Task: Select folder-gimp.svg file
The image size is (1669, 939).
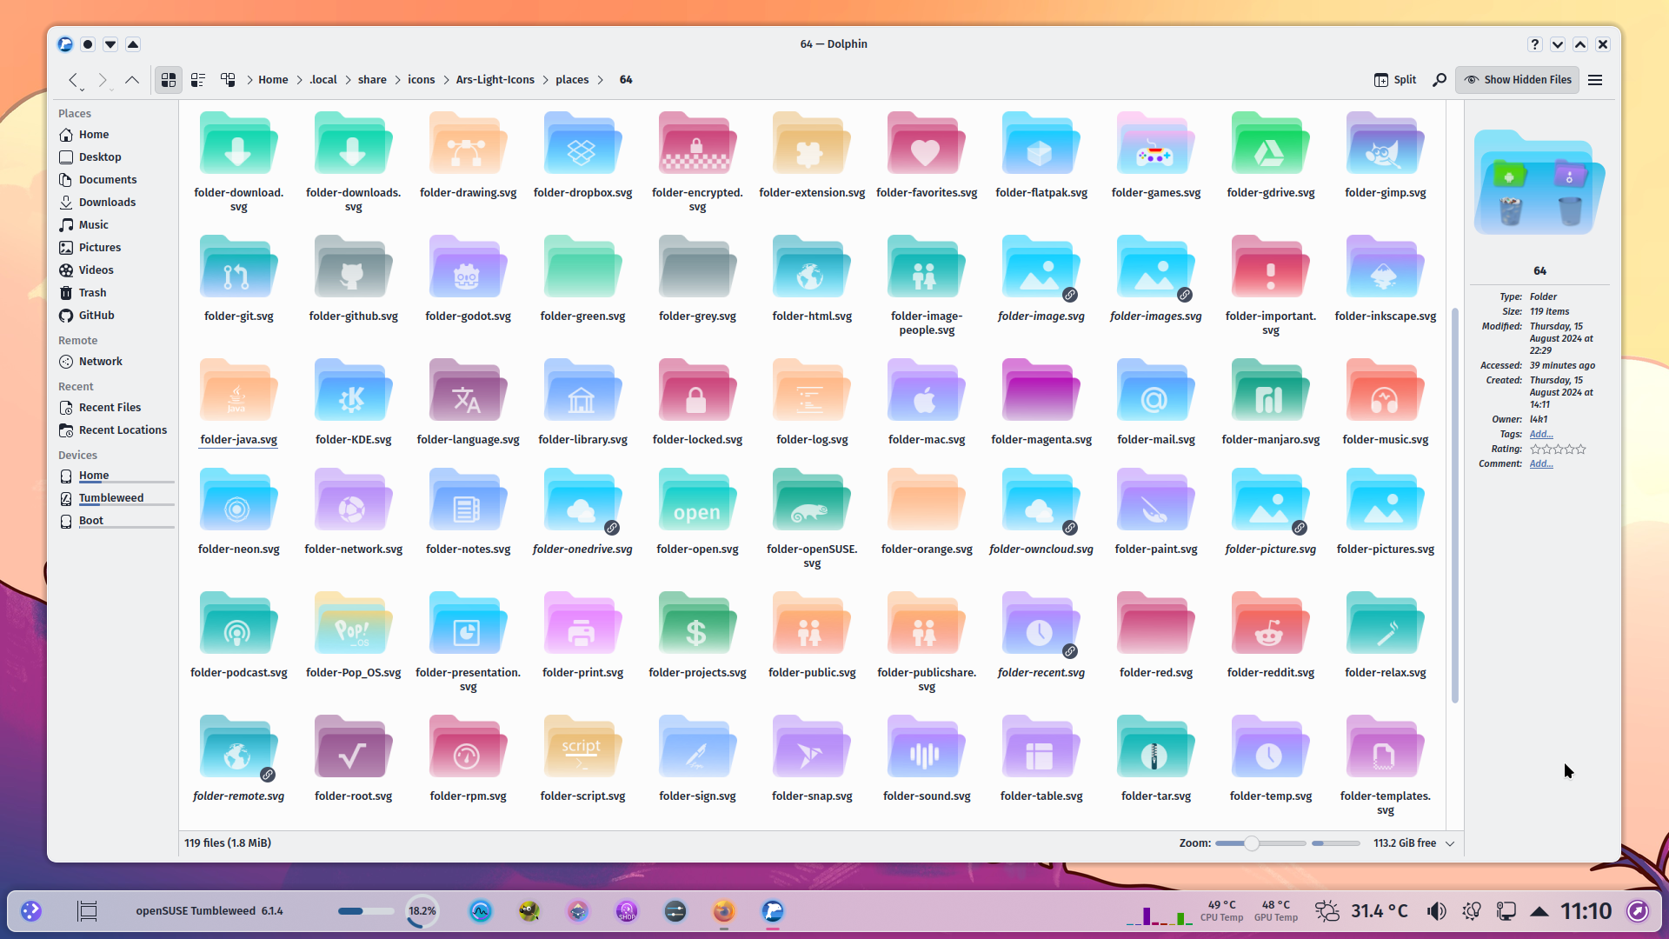Action: coord(1385,156)
